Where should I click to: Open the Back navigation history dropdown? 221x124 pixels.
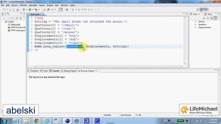point(92,10)
